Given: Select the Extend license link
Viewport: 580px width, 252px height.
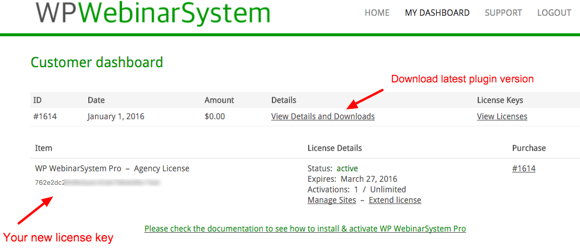Looking at the screenshot, I should pyautogui.click(x=395, y=200).
